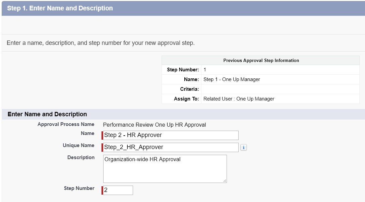Select the Step Number input showing 2

118,190
